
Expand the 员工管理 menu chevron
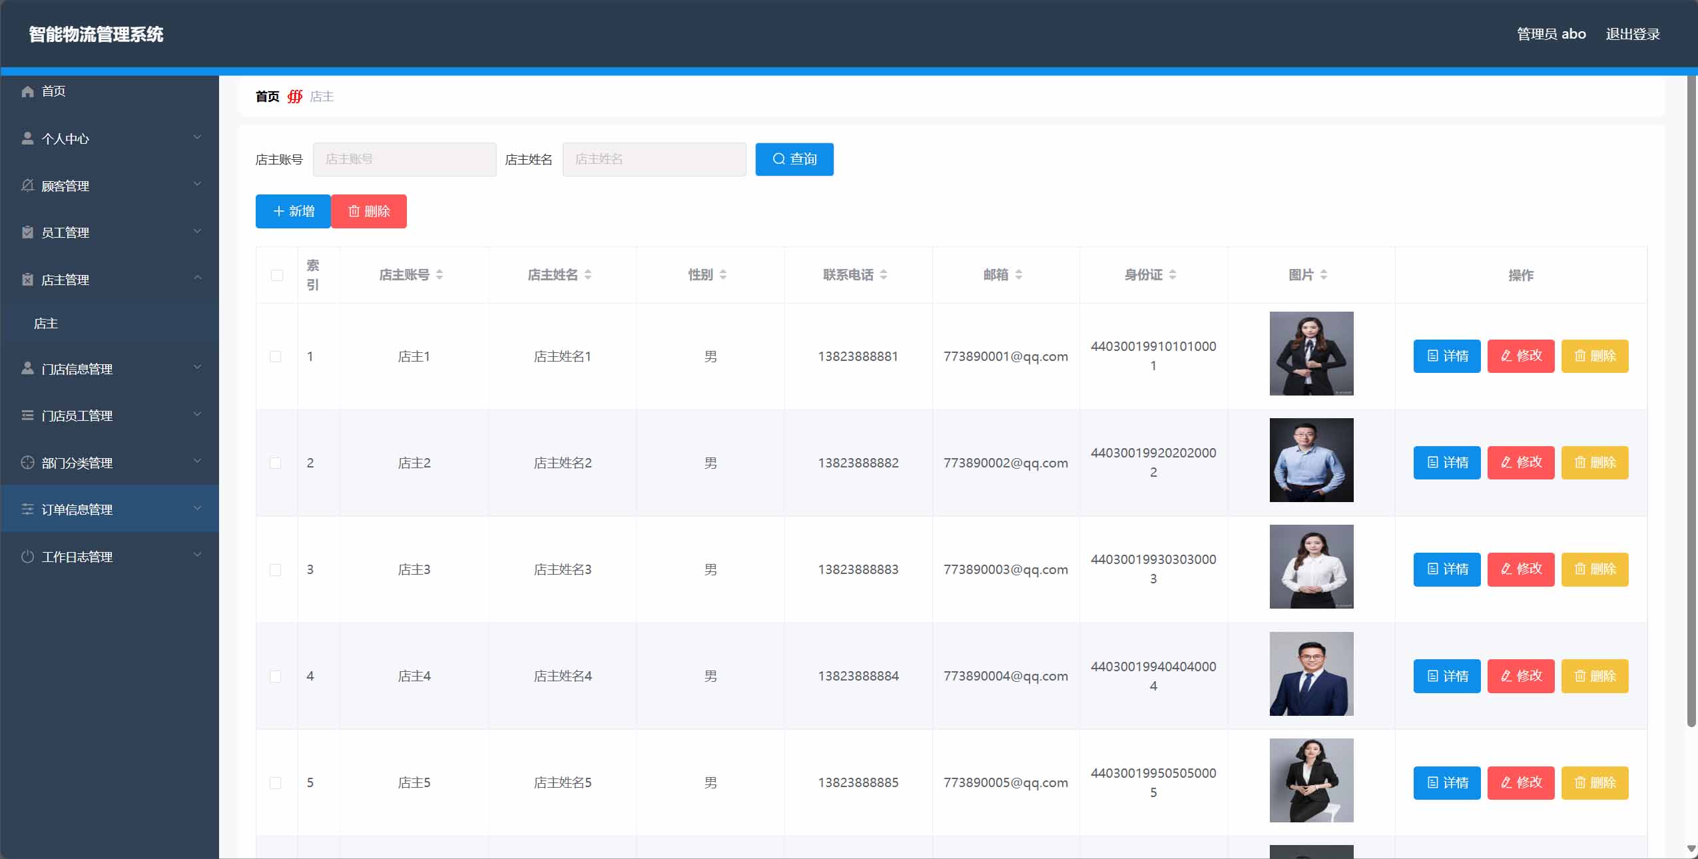point(197,231)
